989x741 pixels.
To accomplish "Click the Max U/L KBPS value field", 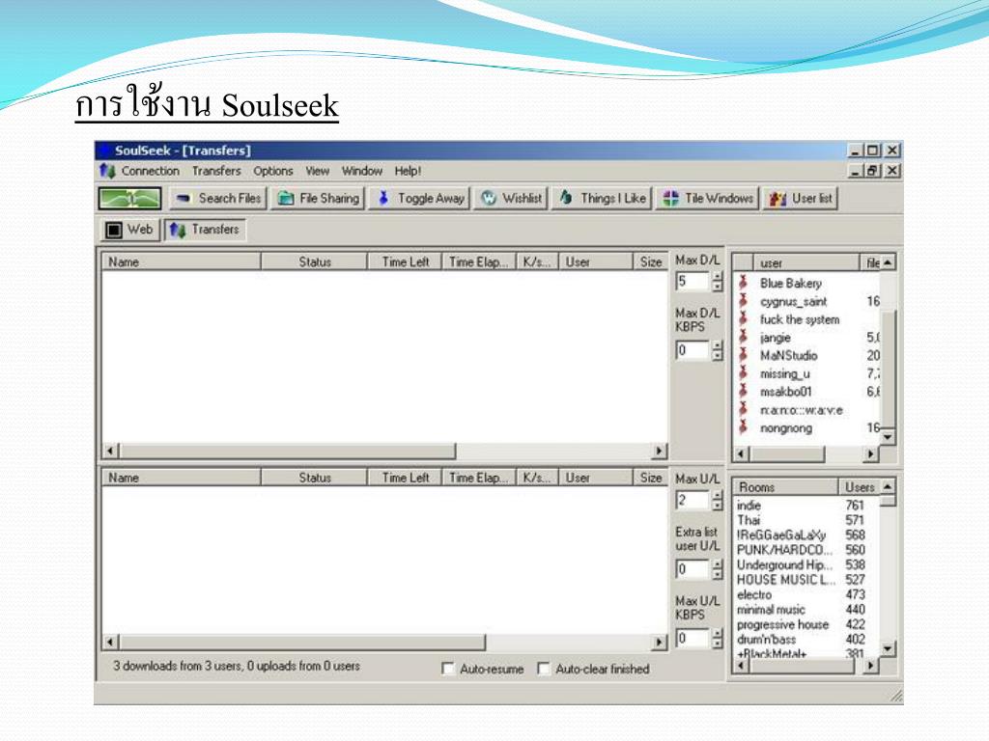I will pyautogui.click(x=693, y=639).
